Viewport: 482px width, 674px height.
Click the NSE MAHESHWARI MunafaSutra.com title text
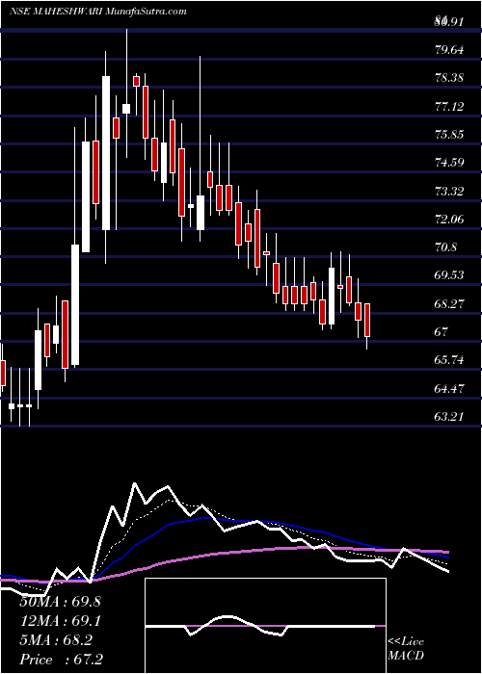pos(98,12)
